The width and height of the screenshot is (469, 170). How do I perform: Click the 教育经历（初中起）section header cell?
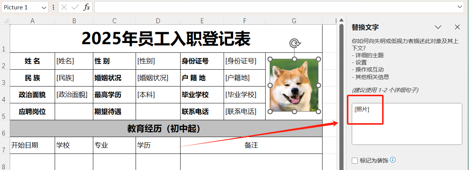166,128
